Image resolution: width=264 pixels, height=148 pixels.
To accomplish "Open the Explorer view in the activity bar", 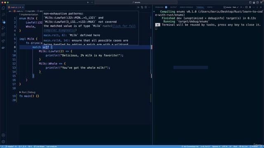I will click(x=3, y=8).
